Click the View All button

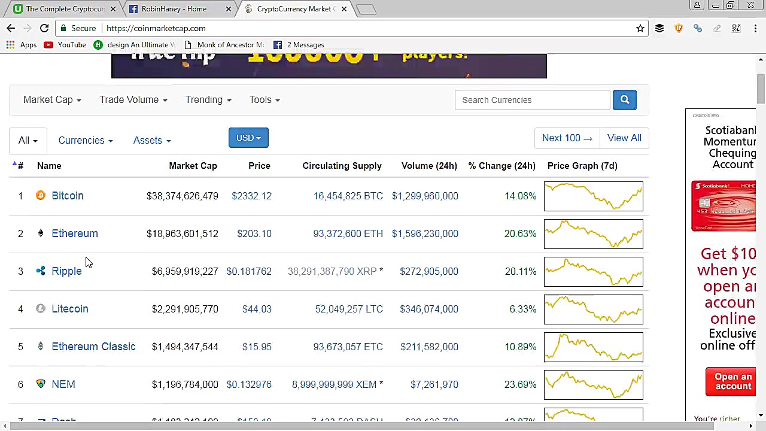coord(624,138)
